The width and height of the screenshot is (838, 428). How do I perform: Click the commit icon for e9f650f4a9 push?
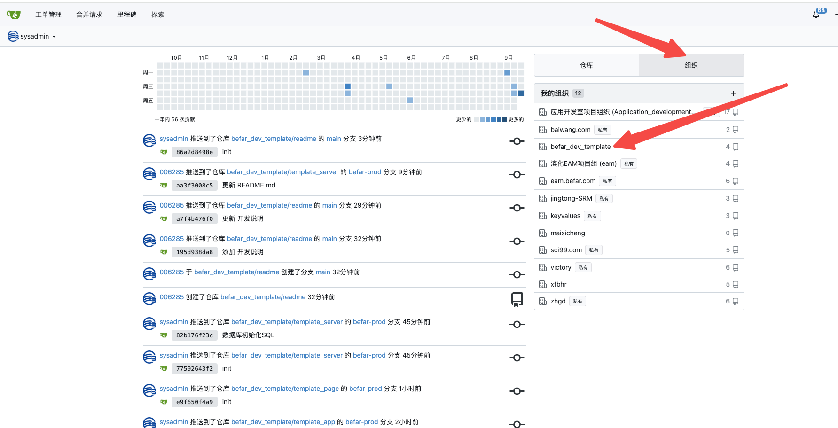point(517,391)
